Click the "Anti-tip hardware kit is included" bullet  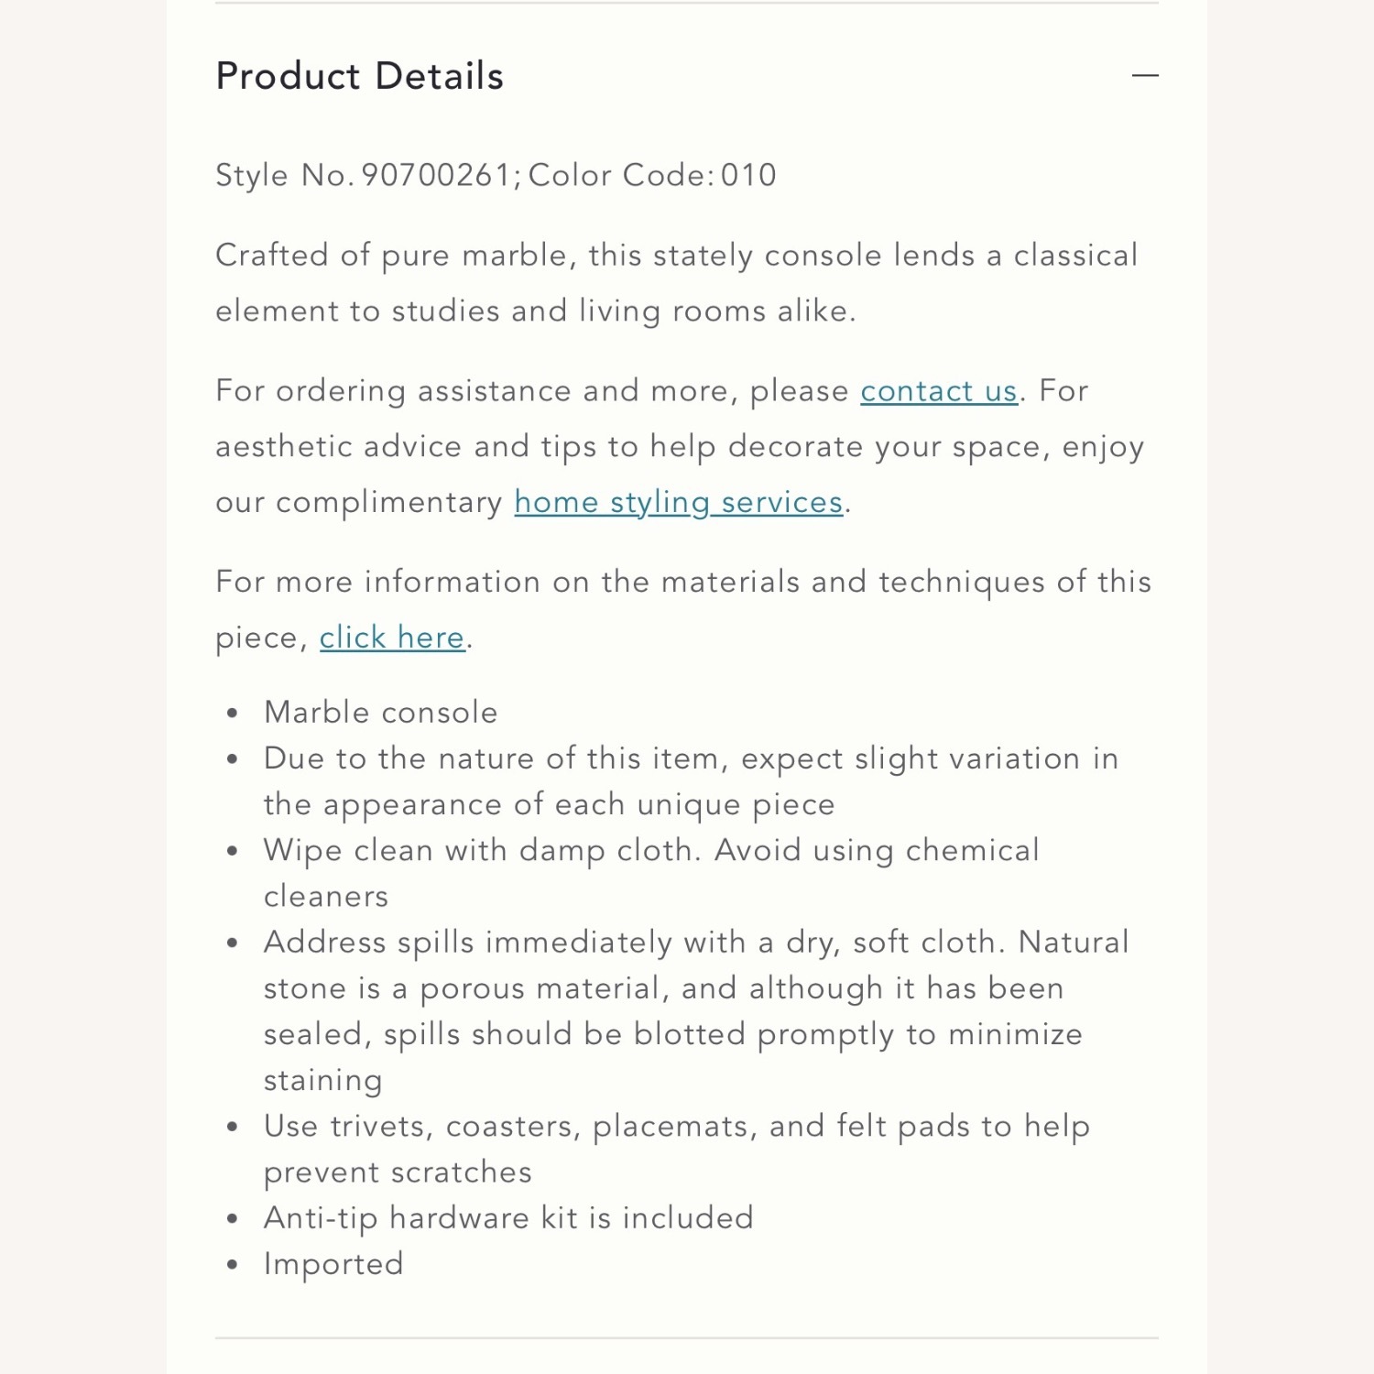click(508, 1218)
